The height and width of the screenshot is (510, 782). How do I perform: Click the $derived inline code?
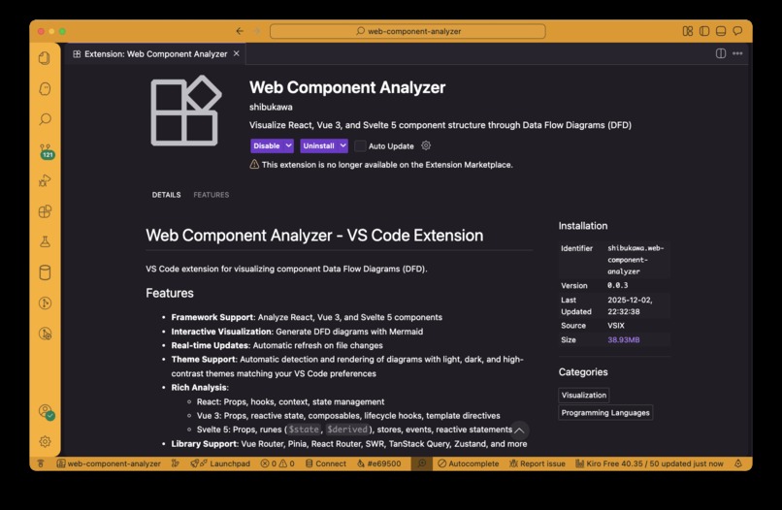(x=347, y=430)
